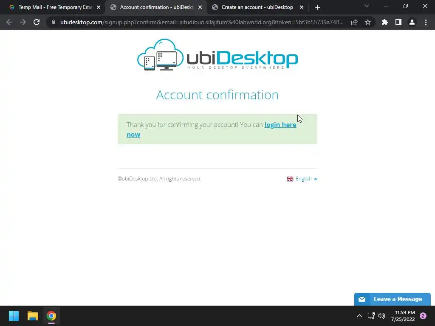Image resolution: width=435 pixels, height=326 pixels.
Task: Click '©ubiDesktop Ltd. All rights reserved.' text
Action: coord(159,179)
